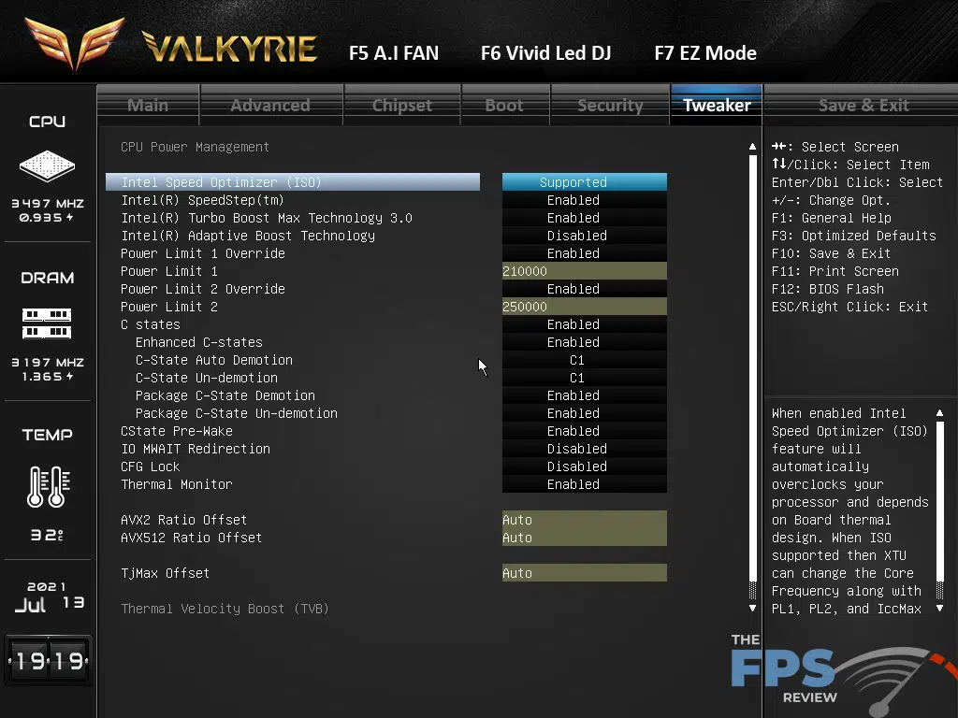Image resolution: width=958 pixels, height=718 pixels.
Task: Open the Advanced tab
Action: click(x=270, y=105)
